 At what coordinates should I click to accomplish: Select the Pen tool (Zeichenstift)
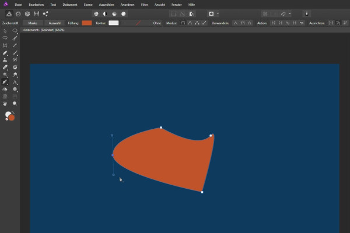click(x=5, y=82)
